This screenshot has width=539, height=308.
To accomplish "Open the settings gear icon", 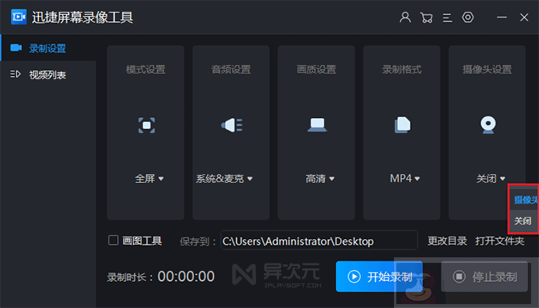I will pos(468,17).
